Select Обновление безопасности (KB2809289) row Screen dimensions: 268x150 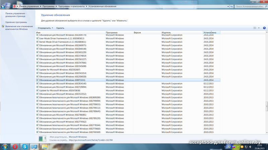128,97
